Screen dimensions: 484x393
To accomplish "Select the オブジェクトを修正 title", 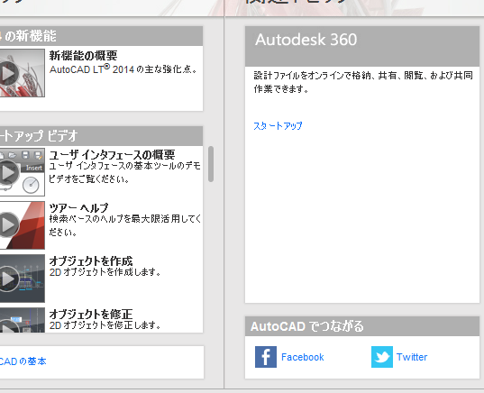I will point(91,314).
